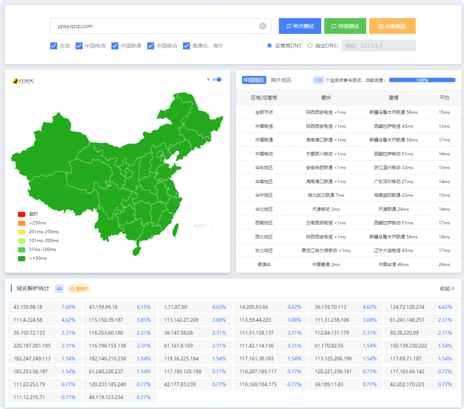This screenshot has width=464, height=409.
Task: Click the copy icon beside 复制IP
Action: tap(72, 289)
